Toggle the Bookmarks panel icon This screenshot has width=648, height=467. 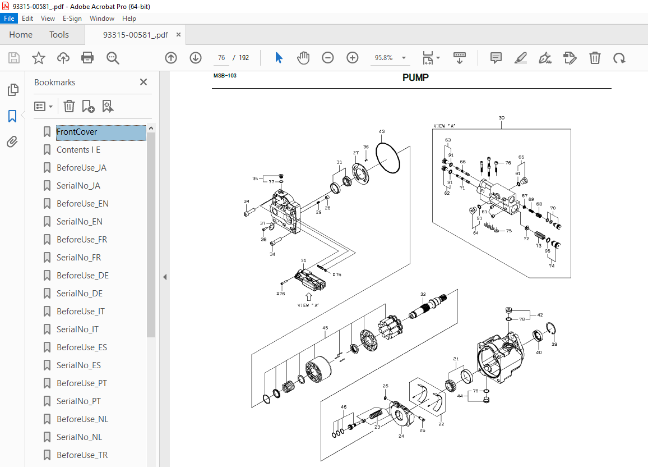pyautogui.click(x=12, y=116)
